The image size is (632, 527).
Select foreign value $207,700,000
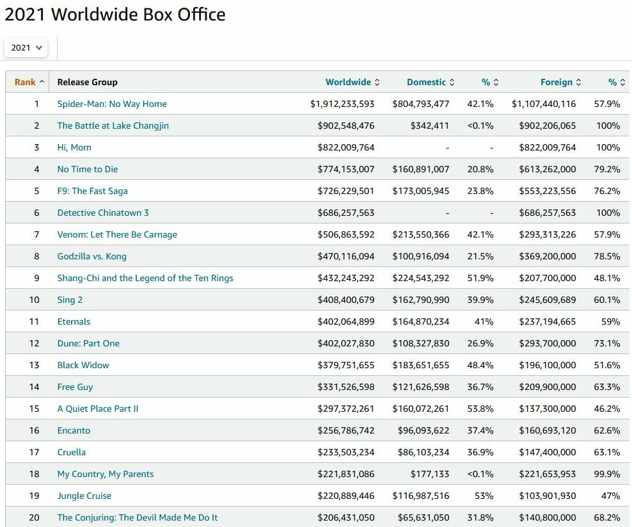(548, 278)
